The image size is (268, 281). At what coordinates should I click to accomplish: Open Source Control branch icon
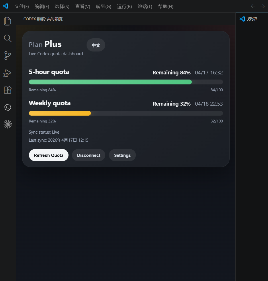pyautogui.click(x=7, y=56)
